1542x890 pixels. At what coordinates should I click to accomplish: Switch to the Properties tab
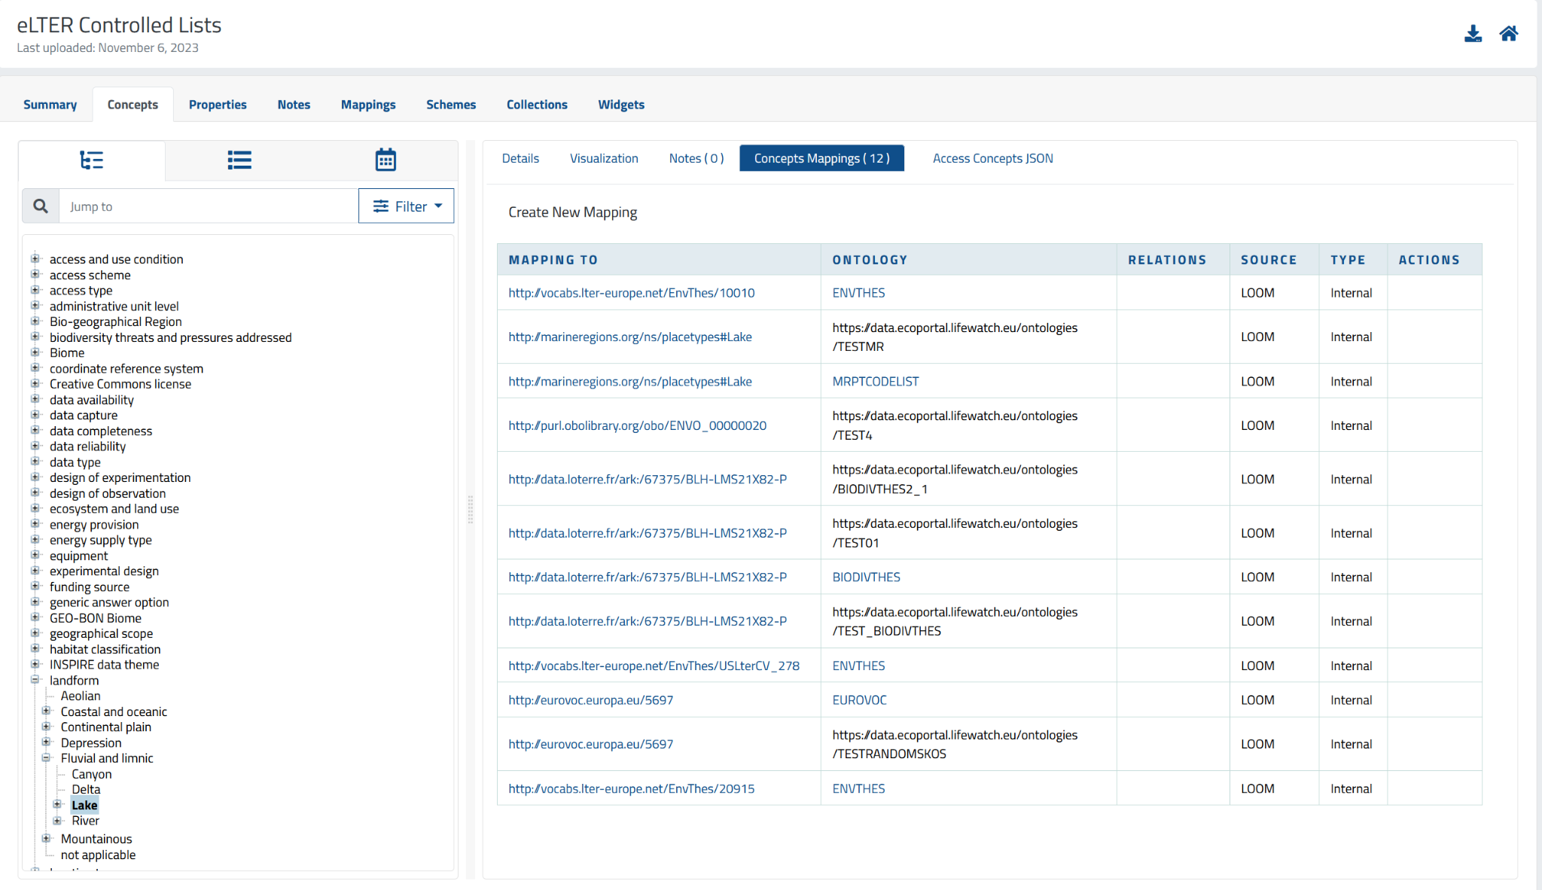(x=218, y=104)
